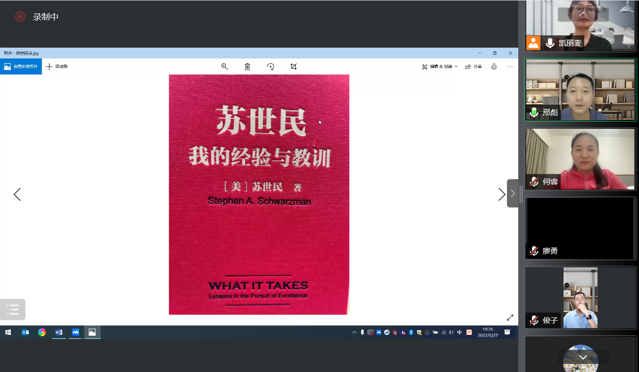Select 廖勇's black video tile
639x372 pixels.
(580, 228)
